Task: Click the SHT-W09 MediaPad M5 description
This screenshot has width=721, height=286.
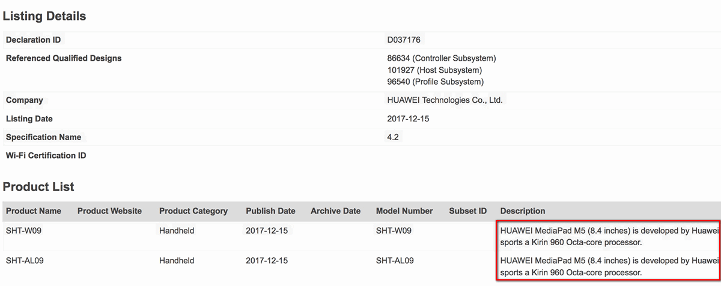Action: pos(609,236)
